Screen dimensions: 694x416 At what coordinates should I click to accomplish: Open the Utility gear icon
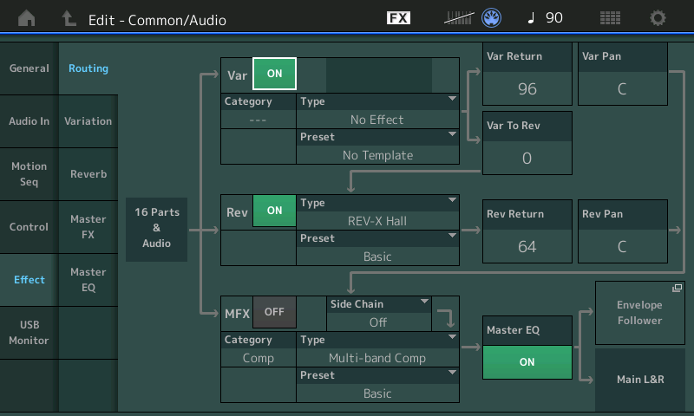(x=658, y=18)
